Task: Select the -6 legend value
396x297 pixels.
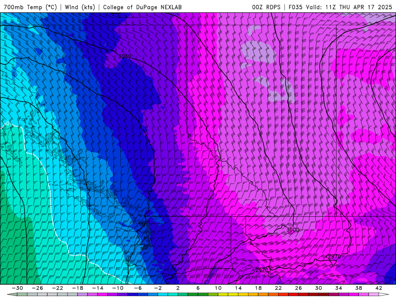Action: click(x=138, y=288)
